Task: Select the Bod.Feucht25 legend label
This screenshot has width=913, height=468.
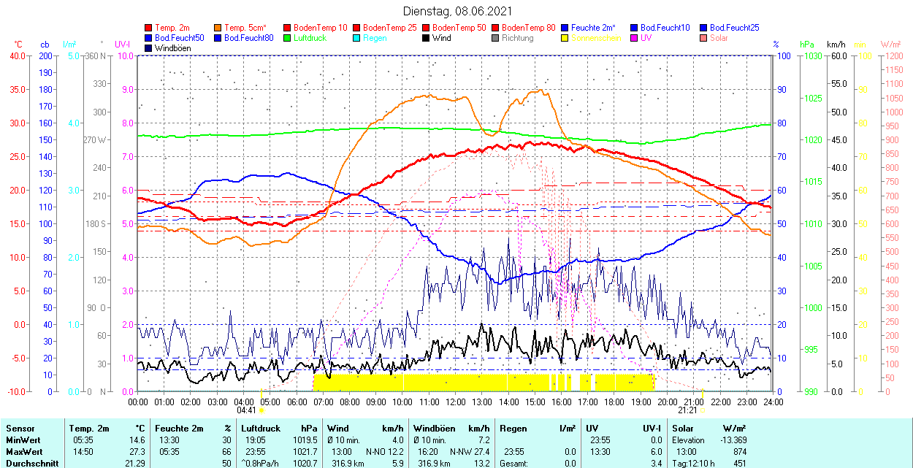Action: point(734,28)
